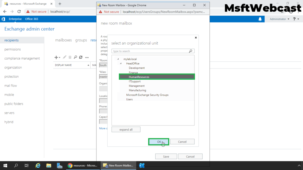Close the resources - Microsoft Exchange tab
This screenshot has width=303, height=170.
pyautogui.click(x=51, y=4)
